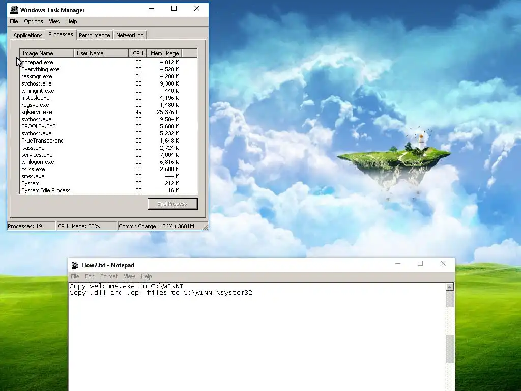Click the Notepad vertical scrollbar track
Screen dimensions: 521x391
tap(450, 341)
